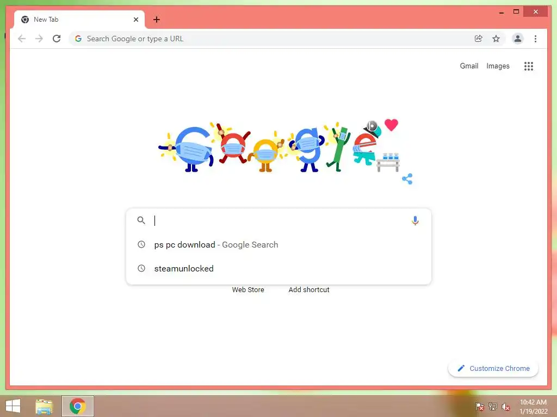This screenshot has width=557, height=417.
Task: Choose suggestion ps pc download
Action: click(279, 244)
